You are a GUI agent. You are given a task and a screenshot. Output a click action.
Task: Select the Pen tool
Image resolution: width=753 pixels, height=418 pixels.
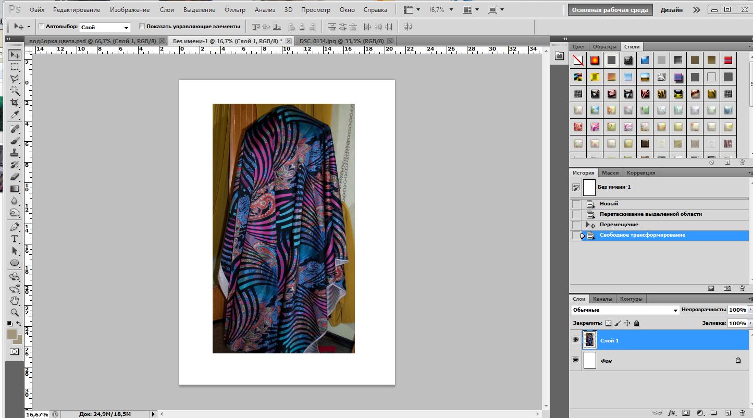pos(15,227)
